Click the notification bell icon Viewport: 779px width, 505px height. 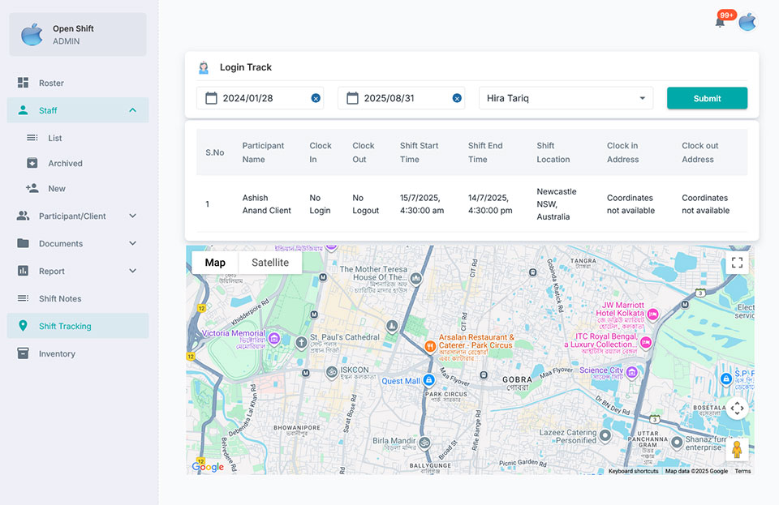pyautogui.click(x=720, y=22)
